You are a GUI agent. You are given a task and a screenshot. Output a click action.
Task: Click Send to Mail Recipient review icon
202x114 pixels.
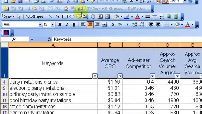coord(81,9)
